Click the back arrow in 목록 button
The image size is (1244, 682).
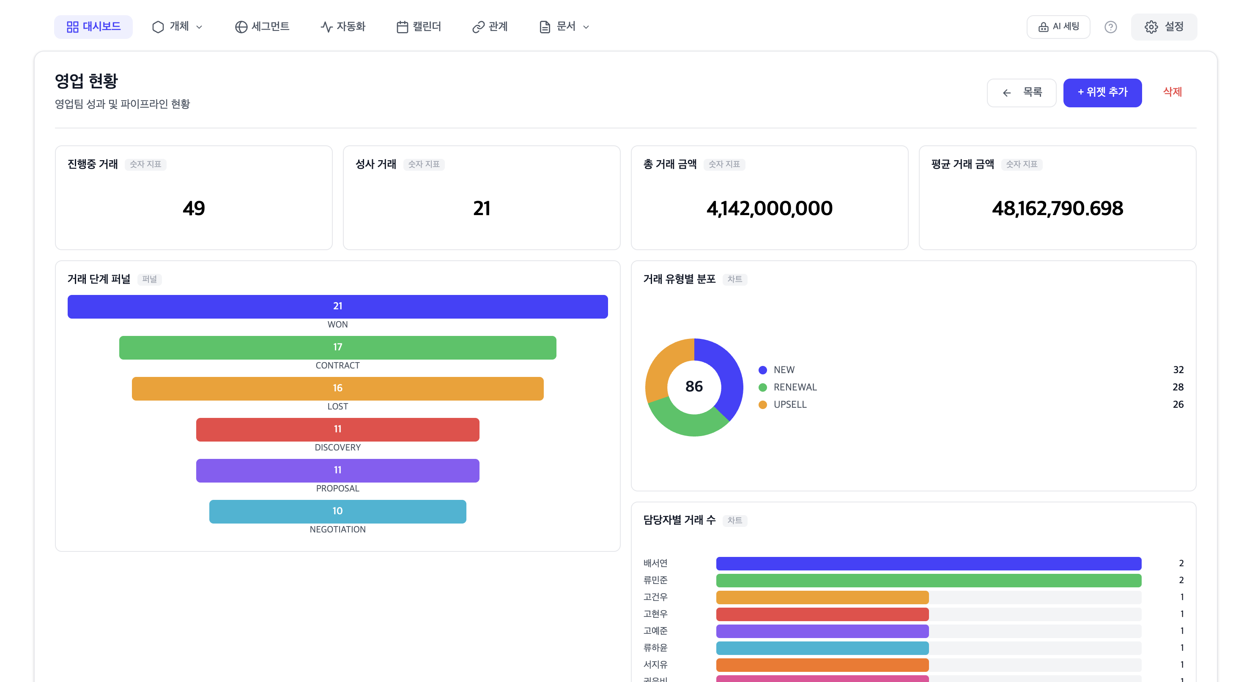pos(1006,93)
